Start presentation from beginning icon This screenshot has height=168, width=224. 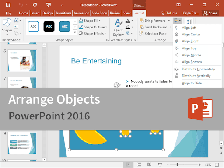(49, 5)
